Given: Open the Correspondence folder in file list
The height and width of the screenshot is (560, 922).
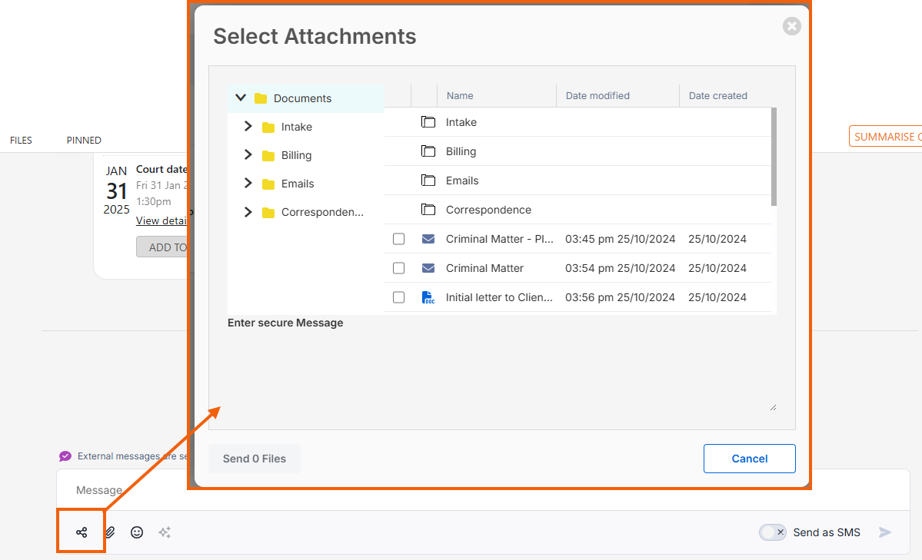Looking at the screenshot, I should point(488,210).
